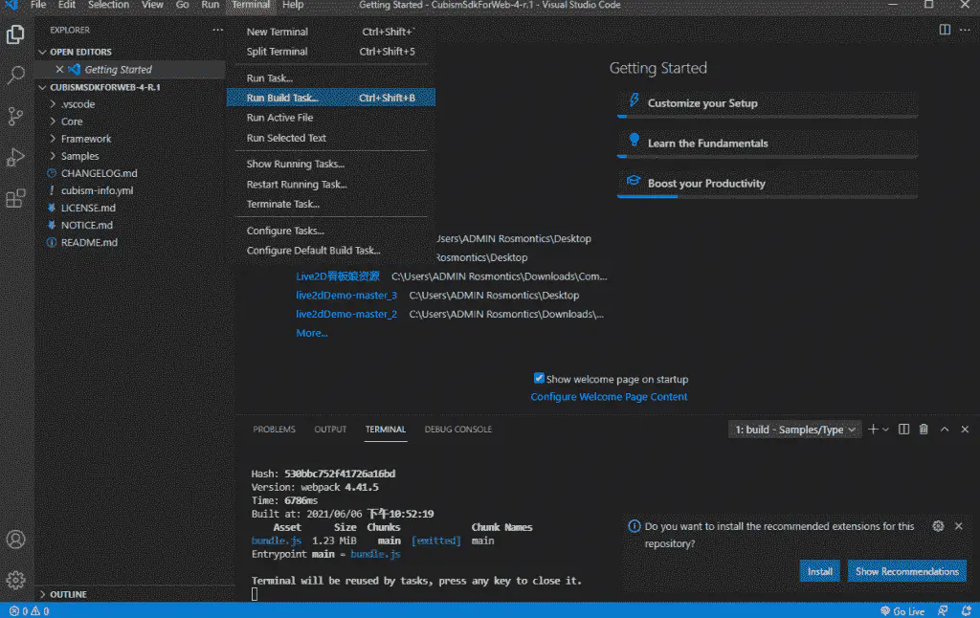This screenshot has width=980, height=618.
Task: Close the Getting Started editor
Action: (59, 70)
